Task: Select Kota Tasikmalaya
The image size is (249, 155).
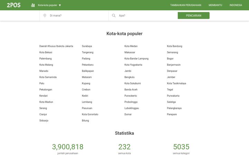Action: pos(176,83)
